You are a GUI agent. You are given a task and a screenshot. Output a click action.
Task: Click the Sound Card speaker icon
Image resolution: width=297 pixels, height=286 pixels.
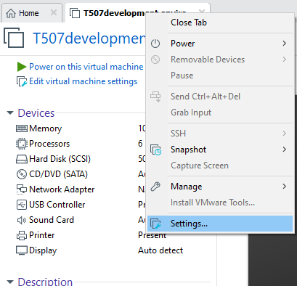click(22, 220)
